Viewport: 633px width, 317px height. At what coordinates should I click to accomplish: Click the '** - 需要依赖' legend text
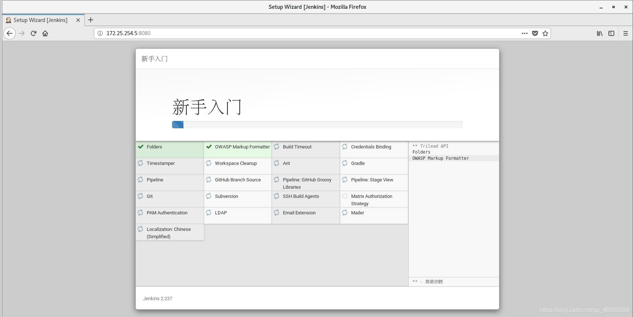click(x=428, y=282)
